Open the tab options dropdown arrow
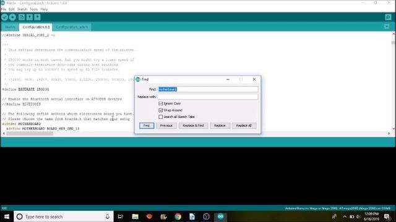Screen dimensions: 396x222 click(387, 27)
